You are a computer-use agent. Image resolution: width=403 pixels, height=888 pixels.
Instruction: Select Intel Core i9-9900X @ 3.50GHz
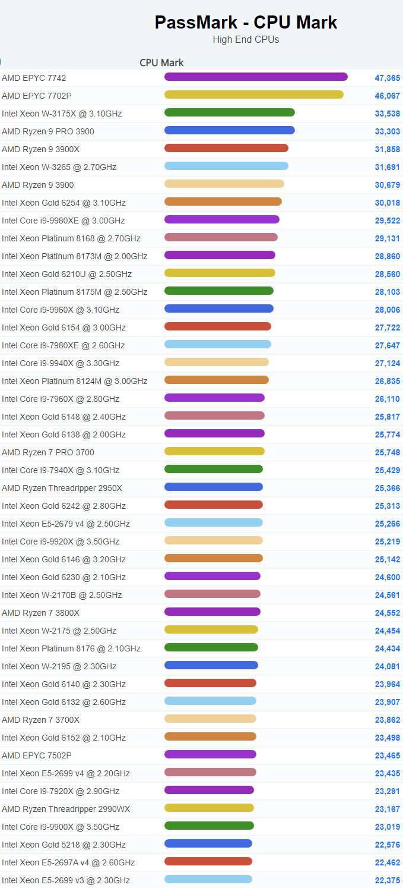click(x=61, y=827)
